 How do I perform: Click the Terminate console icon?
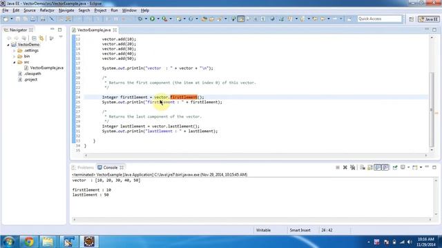click(x=338, y=167)
